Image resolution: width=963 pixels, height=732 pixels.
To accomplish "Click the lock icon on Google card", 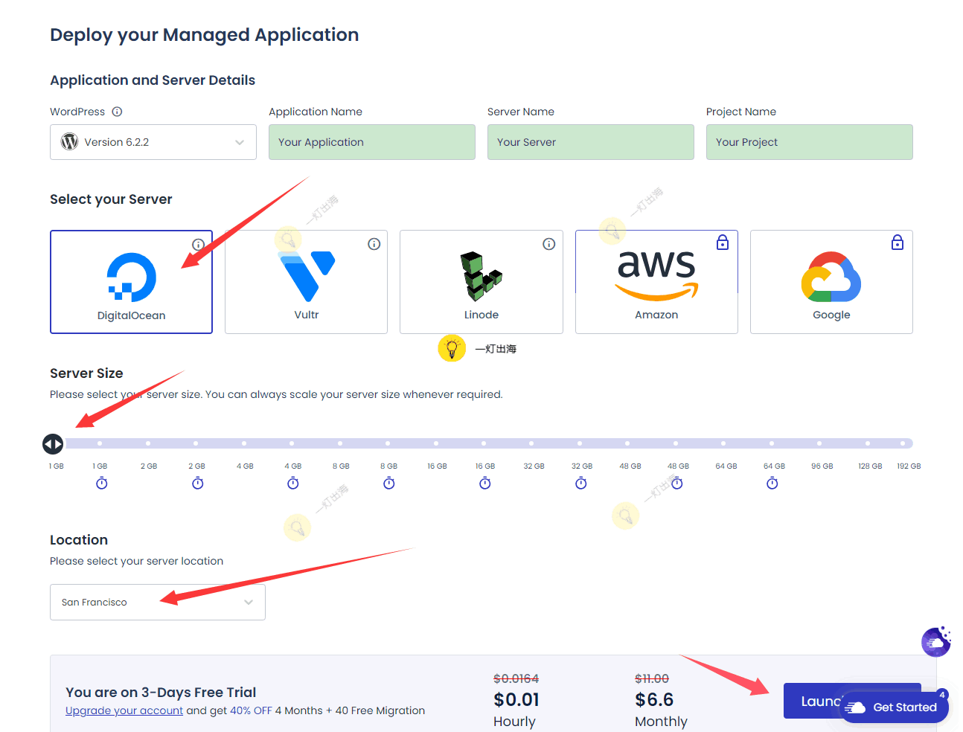I will click(x=898, y=243).
